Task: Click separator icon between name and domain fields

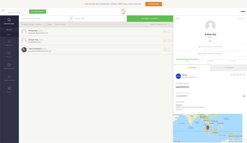Action: (x=71, y=18)
